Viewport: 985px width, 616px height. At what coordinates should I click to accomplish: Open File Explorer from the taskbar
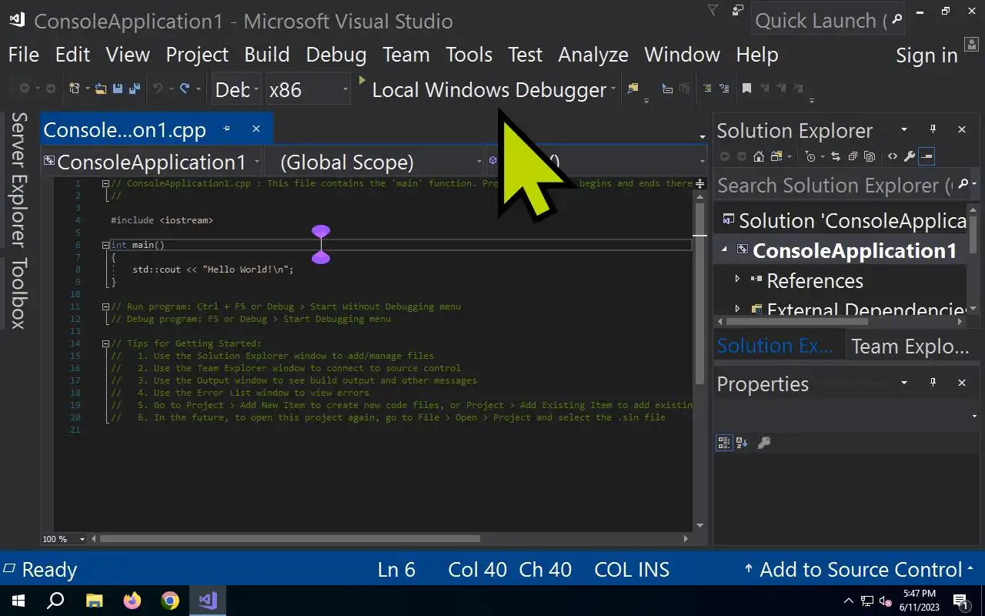pos(94,601)
